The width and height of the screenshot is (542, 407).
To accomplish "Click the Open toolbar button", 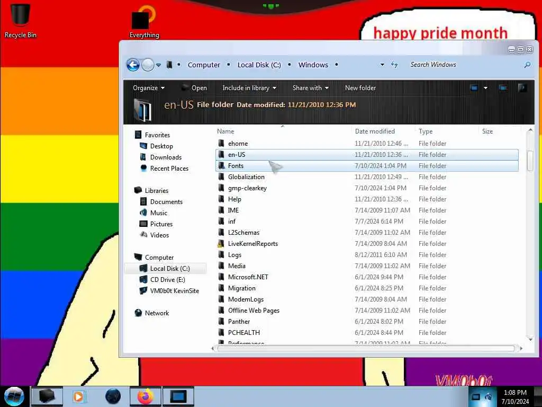I will click(194, 88).
